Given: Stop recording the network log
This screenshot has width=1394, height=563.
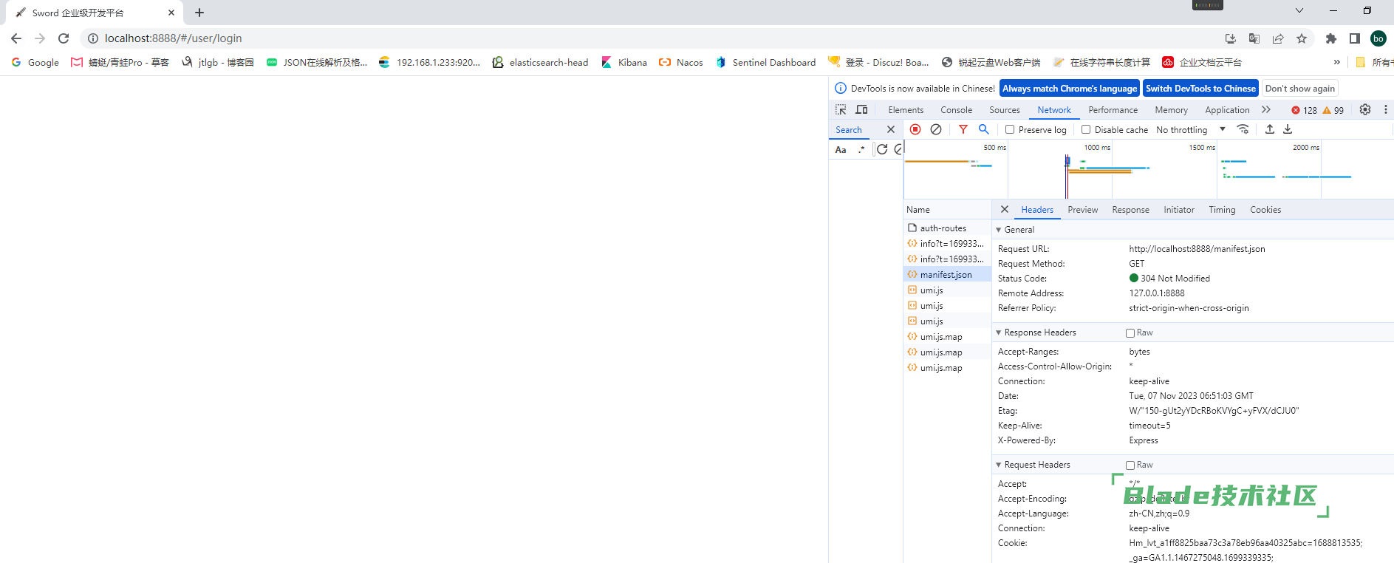Looking at the screenshot, I should [915, 129].
